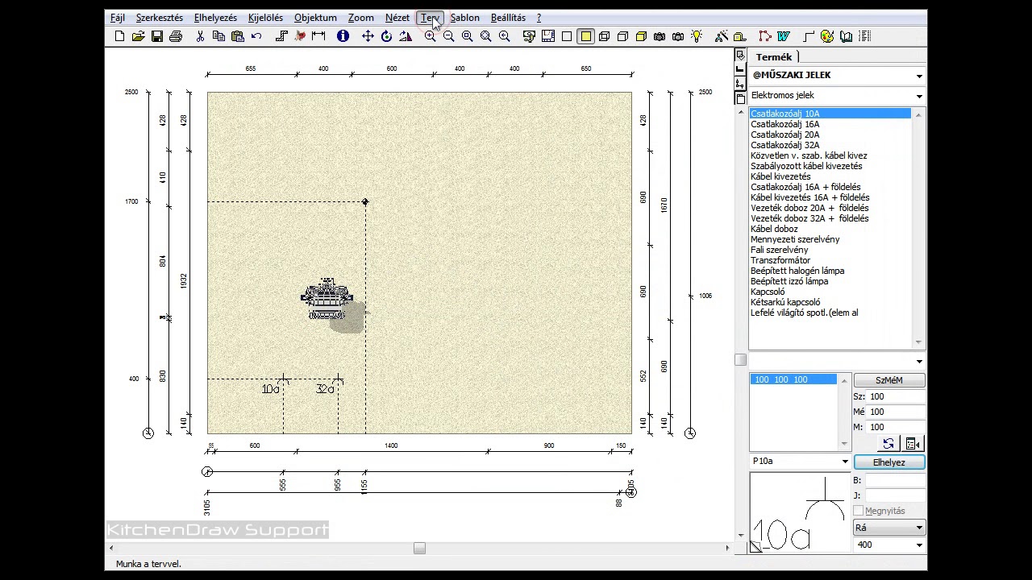Viewport: 1032px width, 580px height.
Task: Select the dimension line tool icon
Action: coord(318,36)
